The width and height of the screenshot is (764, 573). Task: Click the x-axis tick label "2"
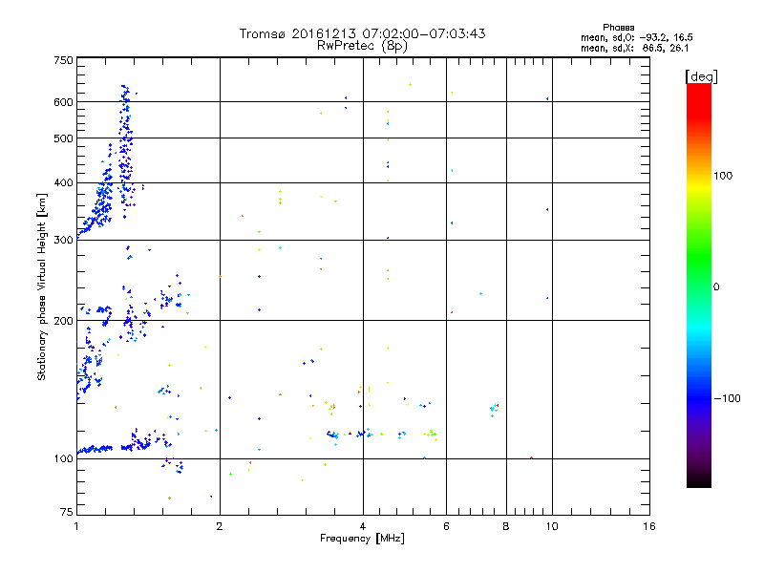(220, 526)
